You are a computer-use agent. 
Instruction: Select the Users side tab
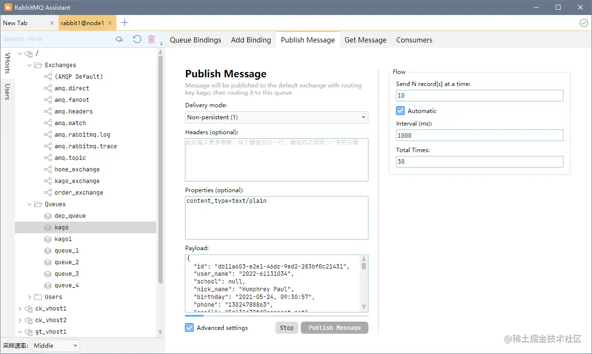[x=7, y=91]
